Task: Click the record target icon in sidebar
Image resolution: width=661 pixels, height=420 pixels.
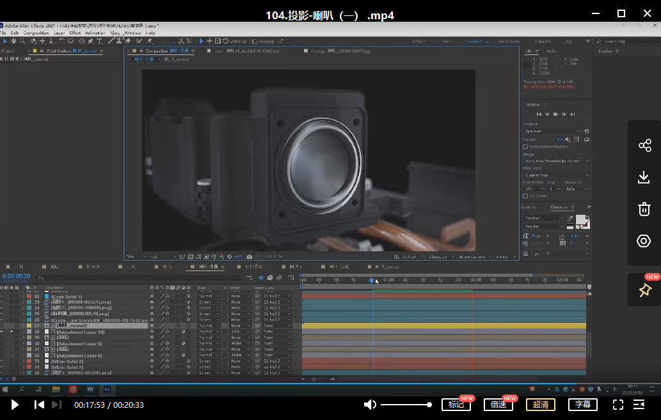Action: tap(644, 241)
